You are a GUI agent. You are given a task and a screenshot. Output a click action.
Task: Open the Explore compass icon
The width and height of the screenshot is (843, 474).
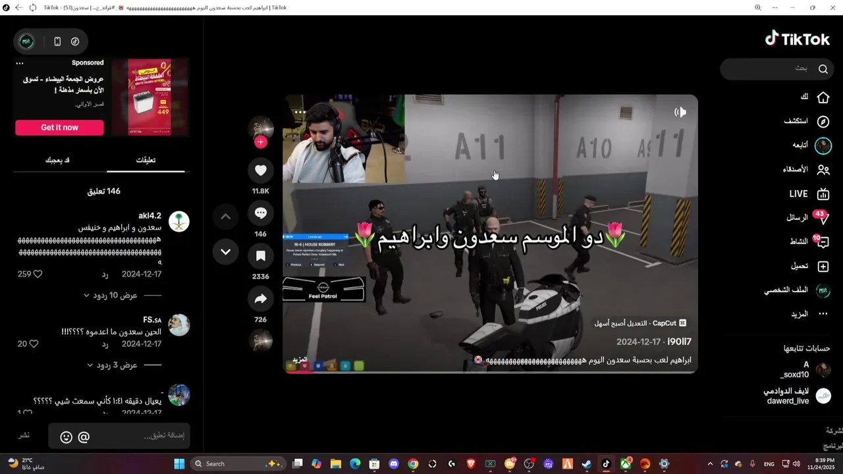[823, 122]
